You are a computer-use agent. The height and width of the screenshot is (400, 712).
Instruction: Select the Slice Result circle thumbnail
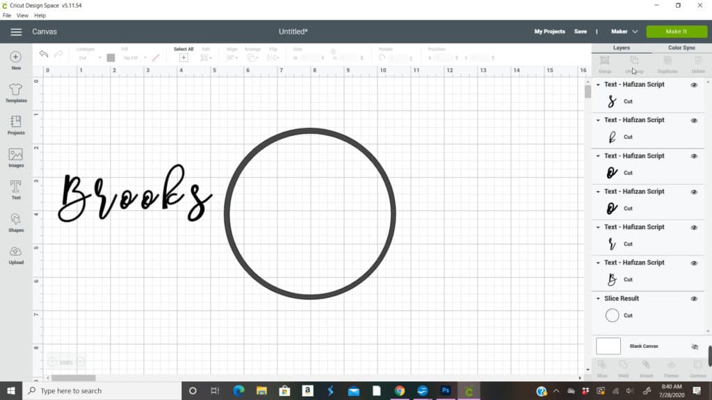(612, 315)
